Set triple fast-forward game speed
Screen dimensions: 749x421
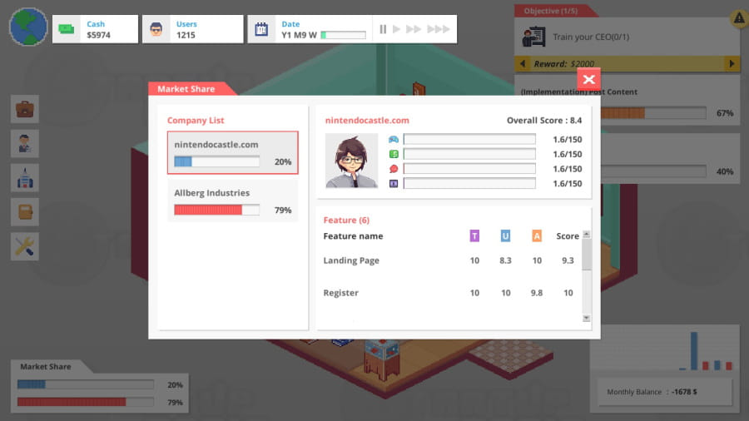[x=439, y=29]
